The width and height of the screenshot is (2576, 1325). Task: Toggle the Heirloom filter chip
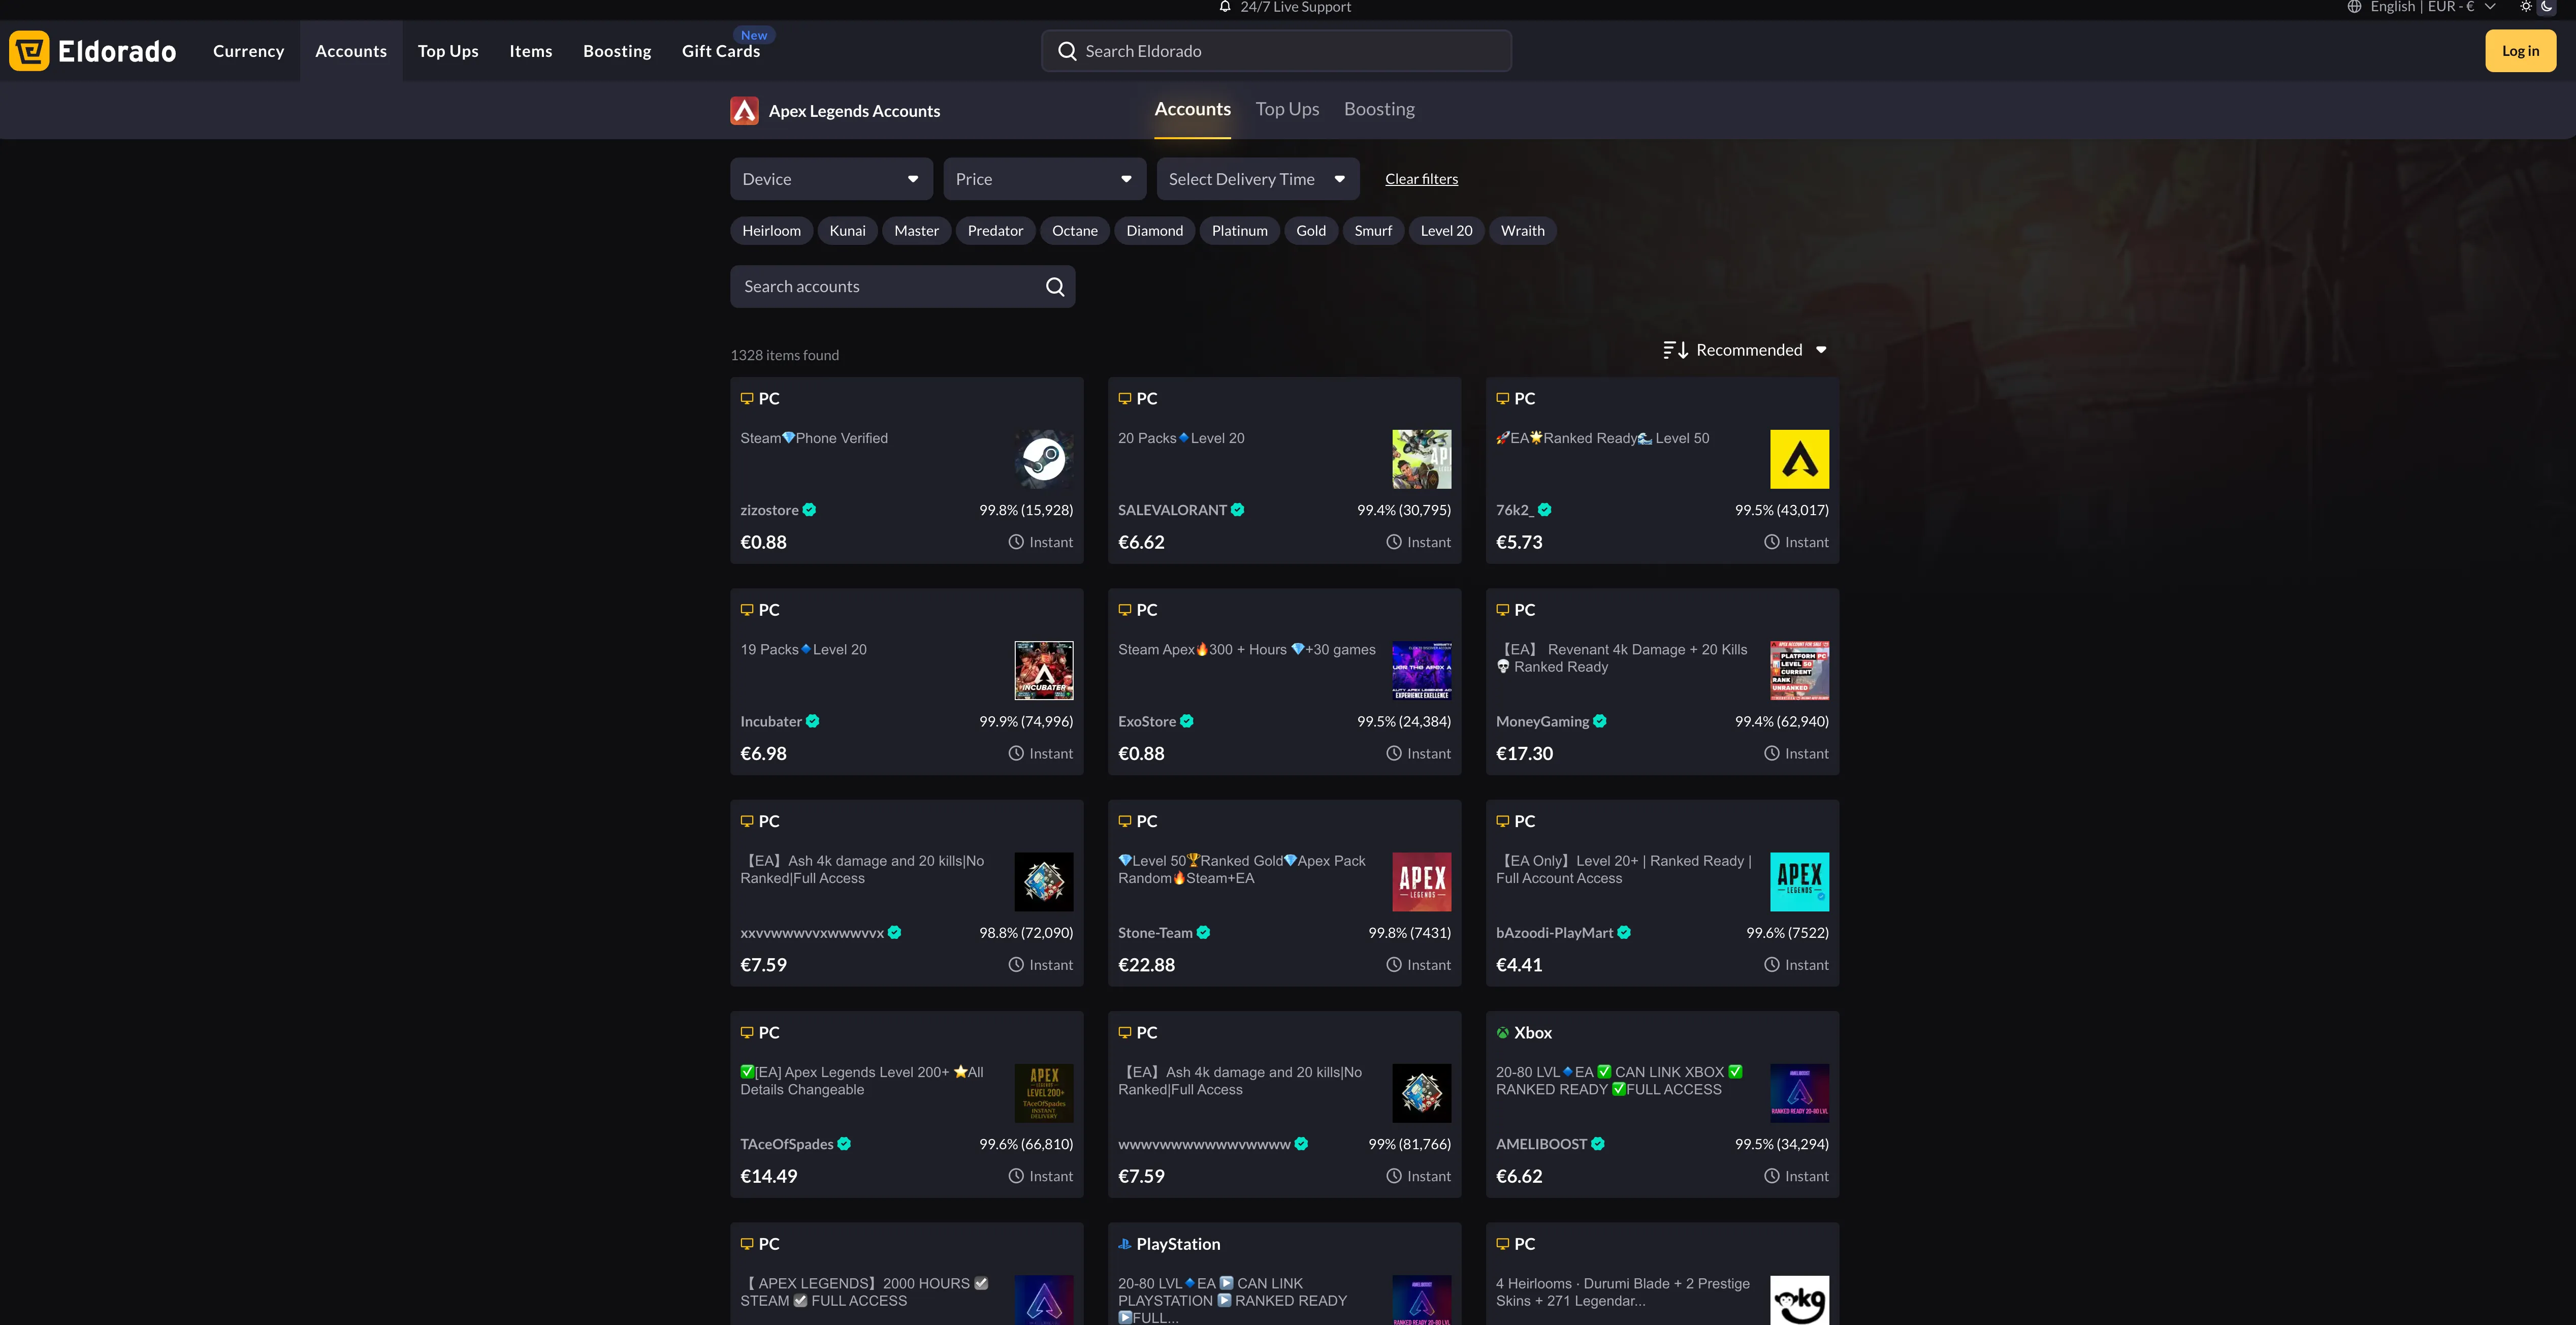coord(771,231)
